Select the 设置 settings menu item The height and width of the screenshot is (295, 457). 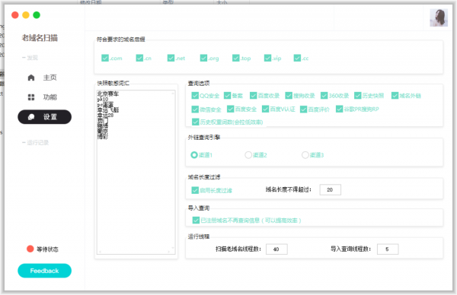point(45,117)
